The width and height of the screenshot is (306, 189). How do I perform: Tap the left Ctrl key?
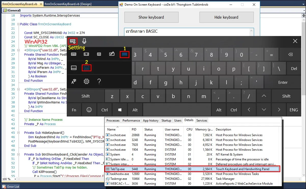click(104, 110)
